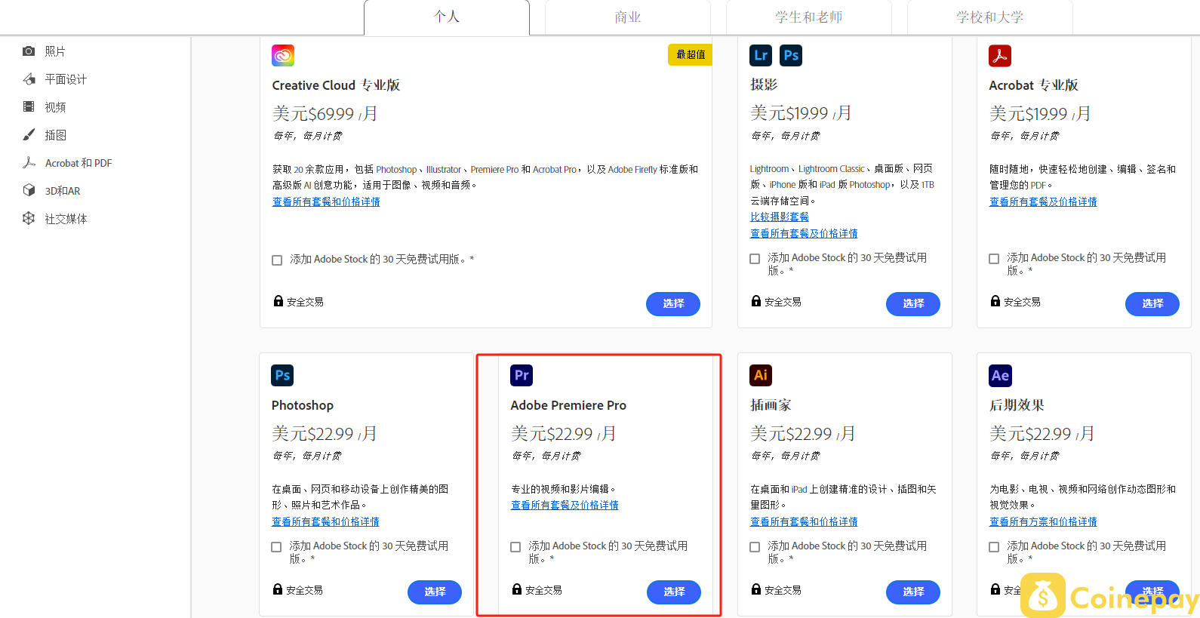Click the camera icon beside 照片
This screenshot has height=618, width=1200.
29,51
